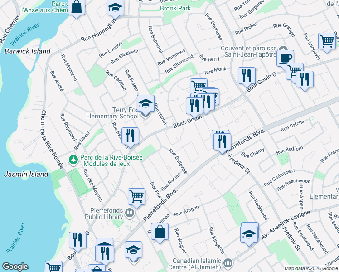
Task: Select the Rue Bourassa street label
Action: [213, 27]
